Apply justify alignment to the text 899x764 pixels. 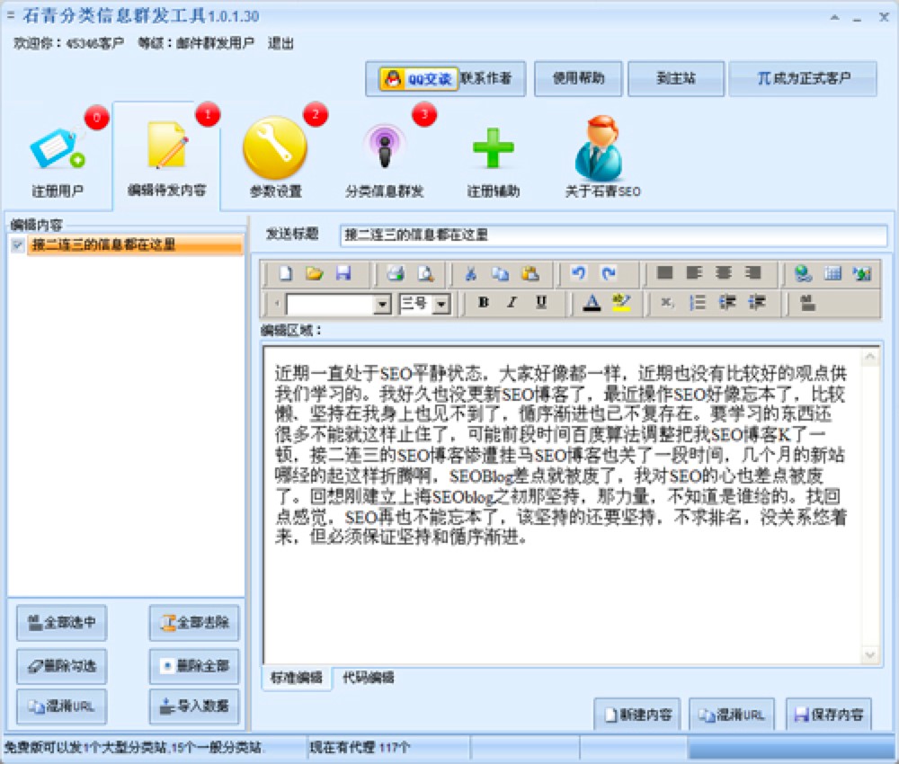664,273
